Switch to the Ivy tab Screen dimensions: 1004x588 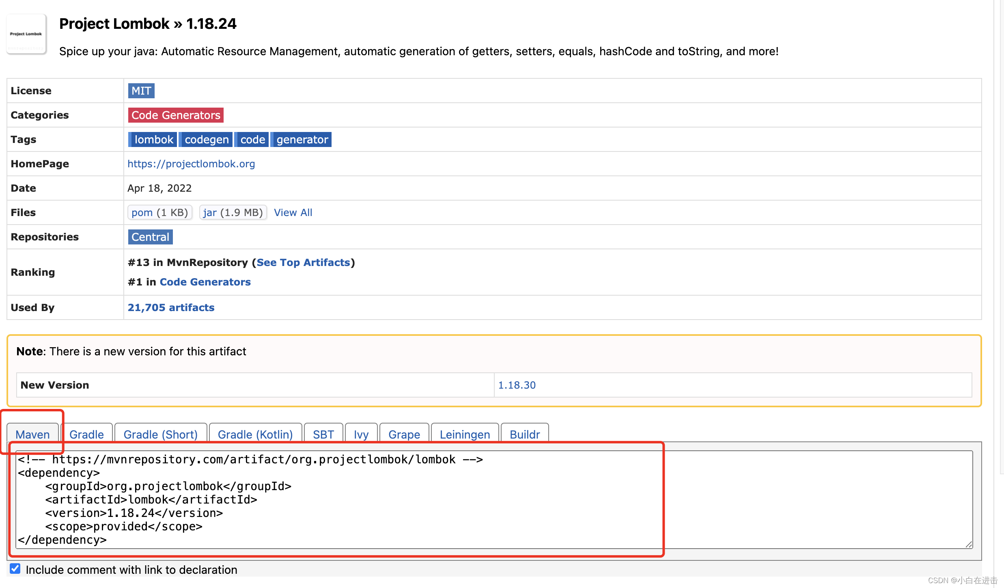coord(361,434)
